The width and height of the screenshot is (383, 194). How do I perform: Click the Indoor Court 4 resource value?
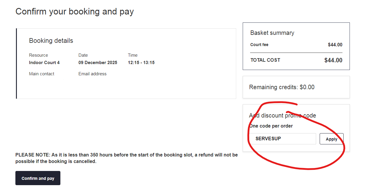(44, 63)
